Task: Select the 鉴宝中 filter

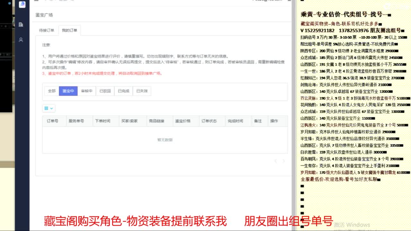Action: click(x=68, y=91)
